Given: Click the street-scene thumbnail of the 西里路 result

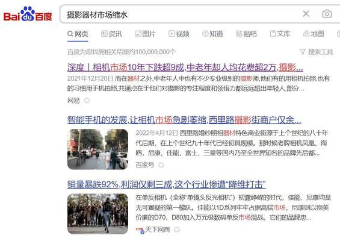Looking at the screenshot, I should pos(98,149).
